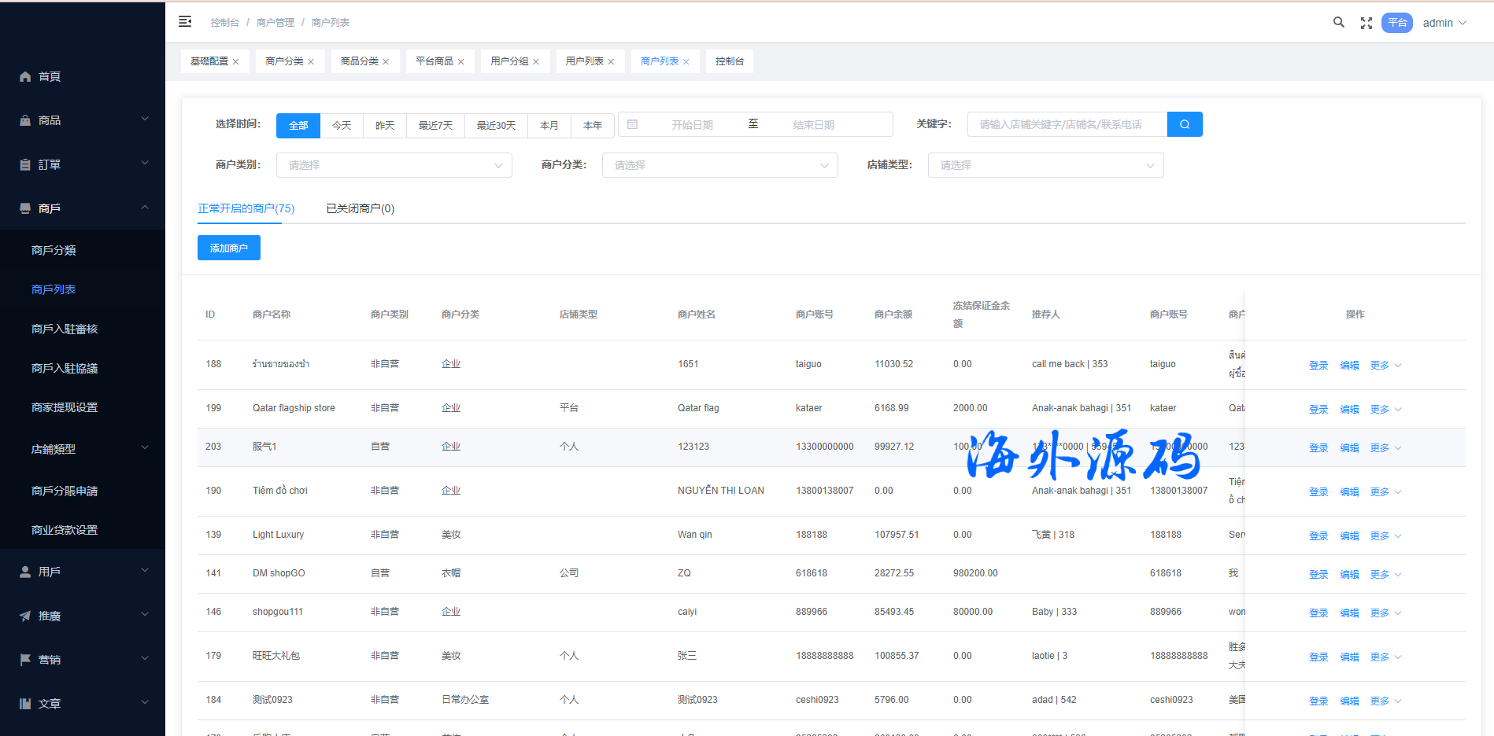The height and width of the screenshot is (736, 1494).
Task: Switch to 已关闭商户(0) tab
Action: [360, 208]
